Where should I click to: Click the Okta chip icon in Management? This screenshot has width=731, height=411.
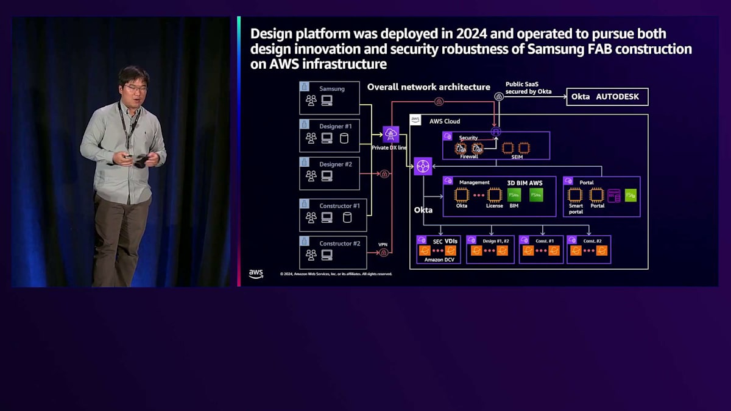[462, 195]
